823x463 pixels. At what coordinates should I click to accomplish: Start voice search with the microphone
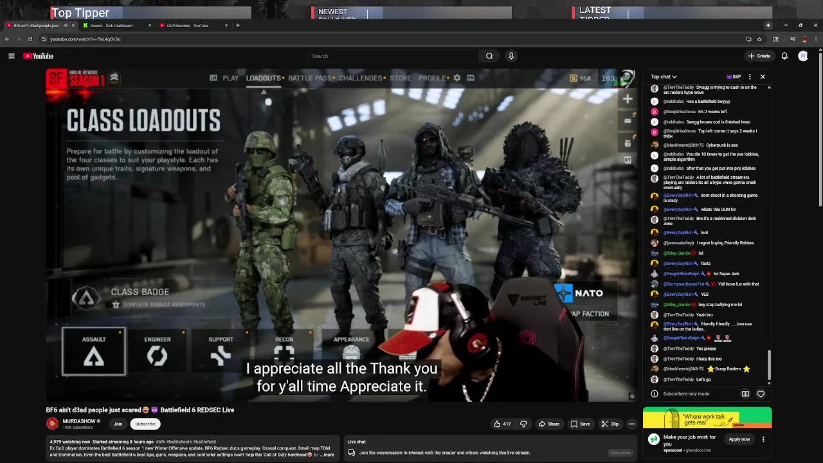(511, 56)
